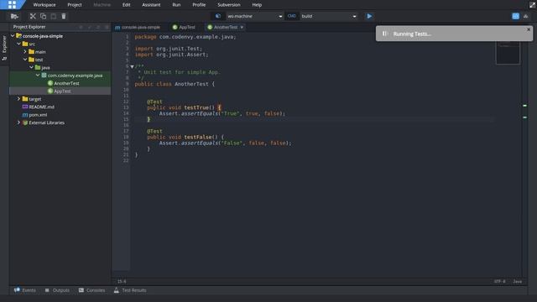Click the AnotherTest class icon in tree

[x=50, y=83]
